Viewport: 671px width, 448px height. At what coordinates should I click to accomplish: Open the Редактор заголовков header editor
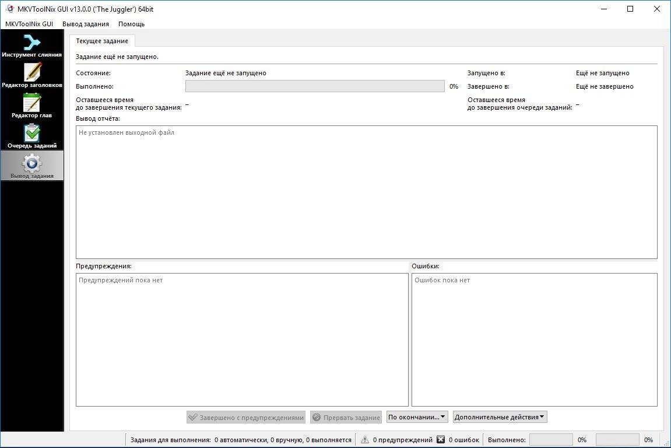(x=31, y=76)
